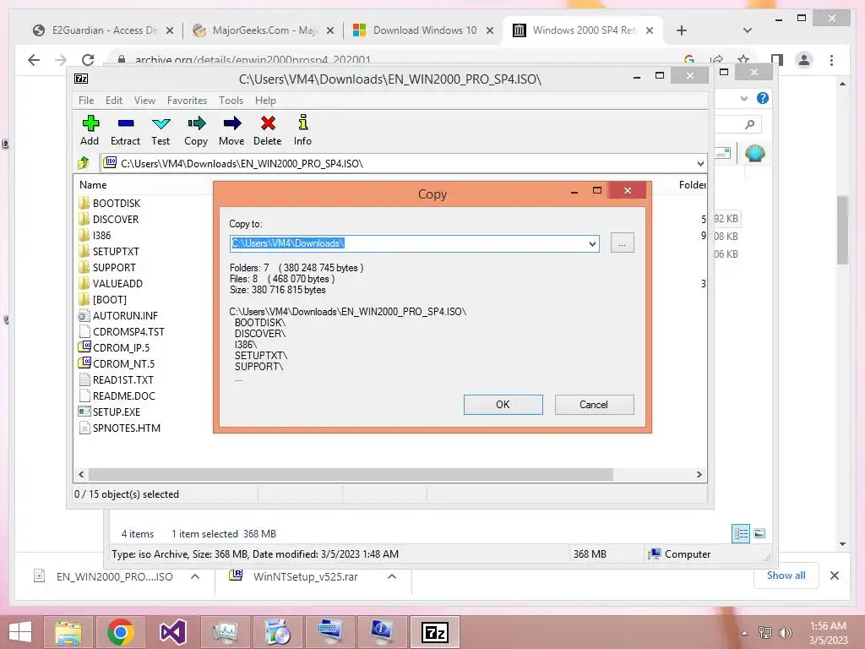Select the CDROMSP4.TST file

[x=128, y=331]
